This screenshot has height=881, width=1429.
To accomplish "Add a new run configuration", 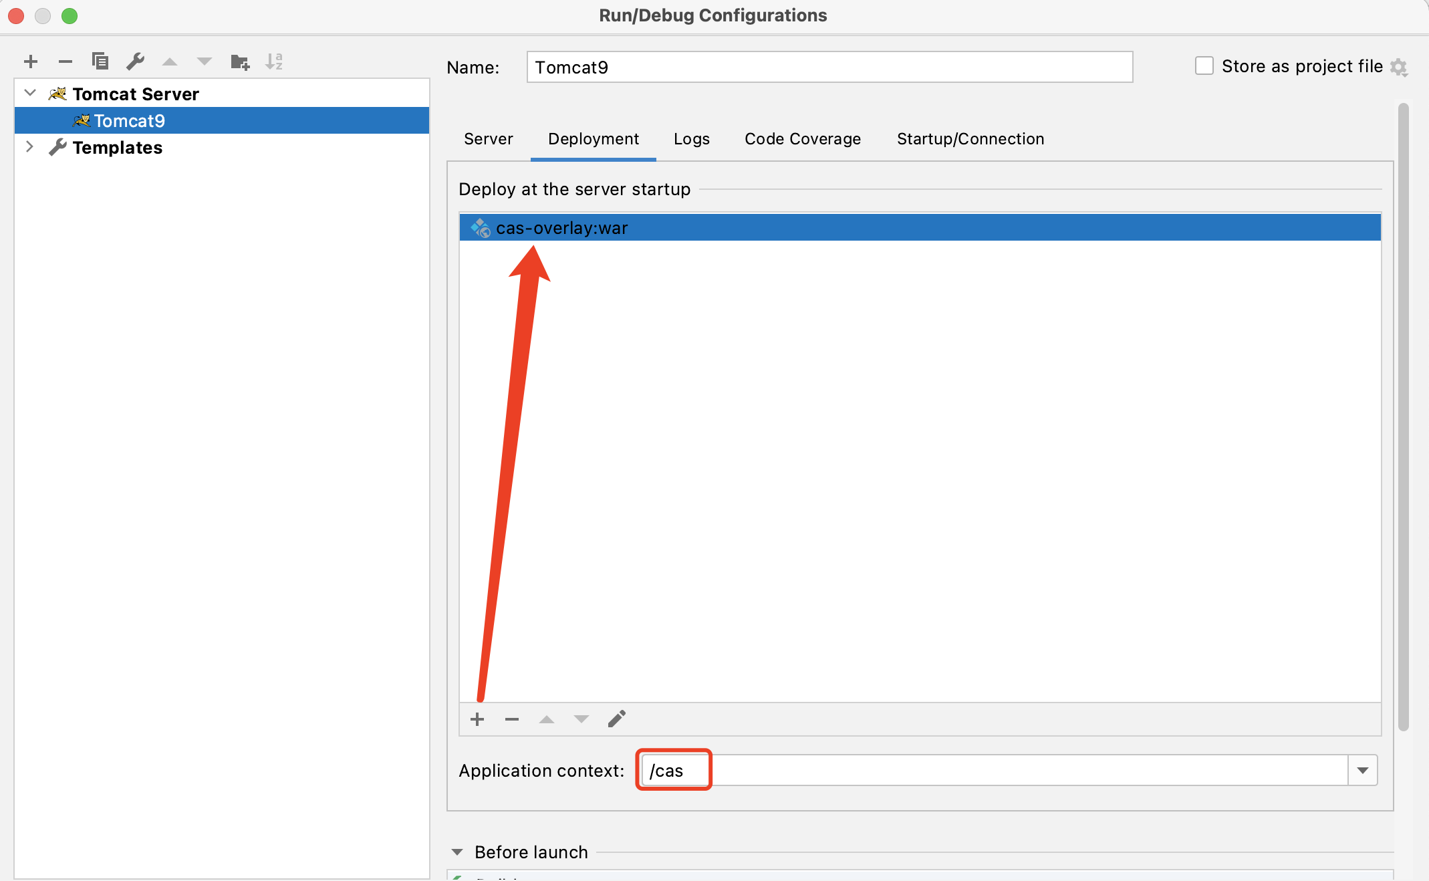I will [31, 61].
